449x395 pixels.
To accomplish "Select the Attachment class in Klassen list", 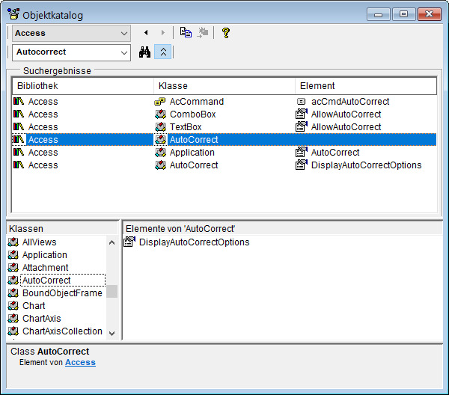I will [x=45, y=268].
